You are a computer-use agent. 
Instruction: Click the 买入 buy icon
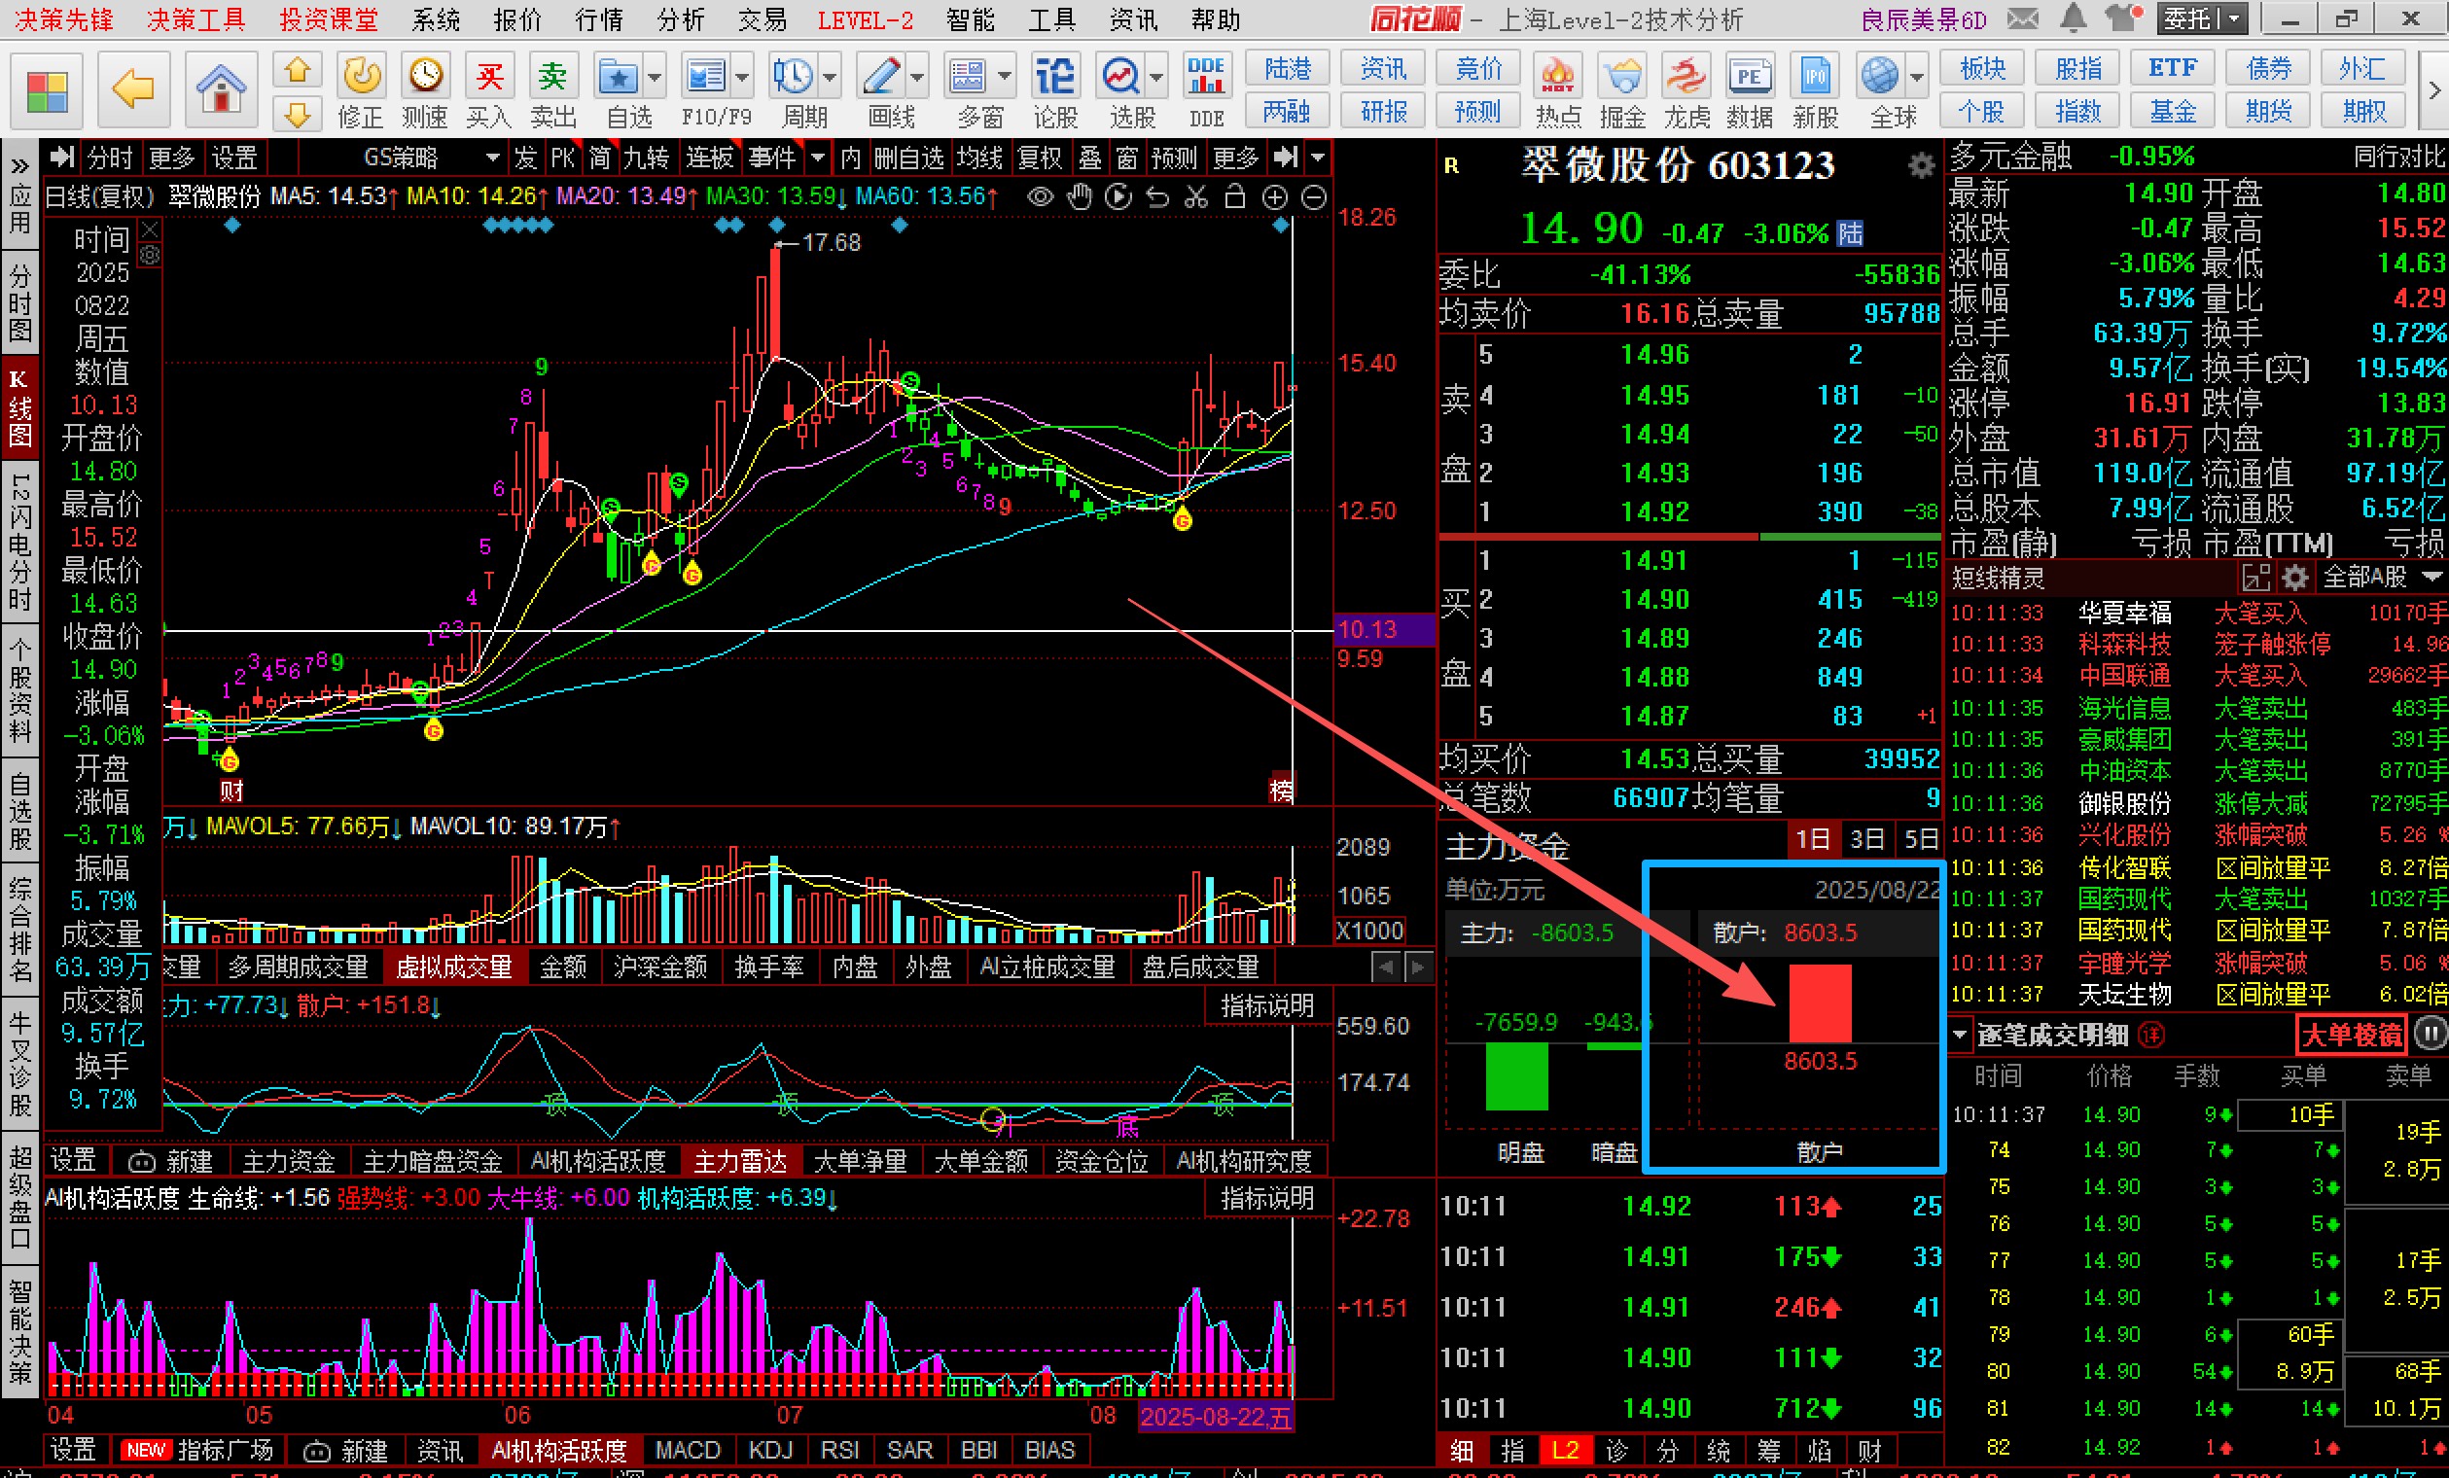point(489,92)
